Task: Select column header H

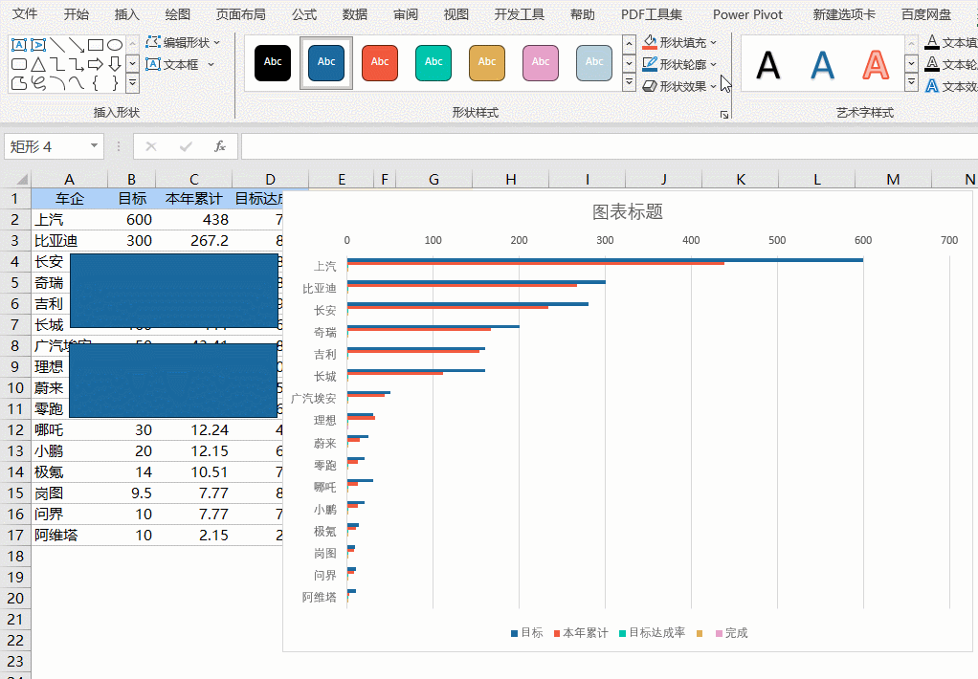Action: 511,180
